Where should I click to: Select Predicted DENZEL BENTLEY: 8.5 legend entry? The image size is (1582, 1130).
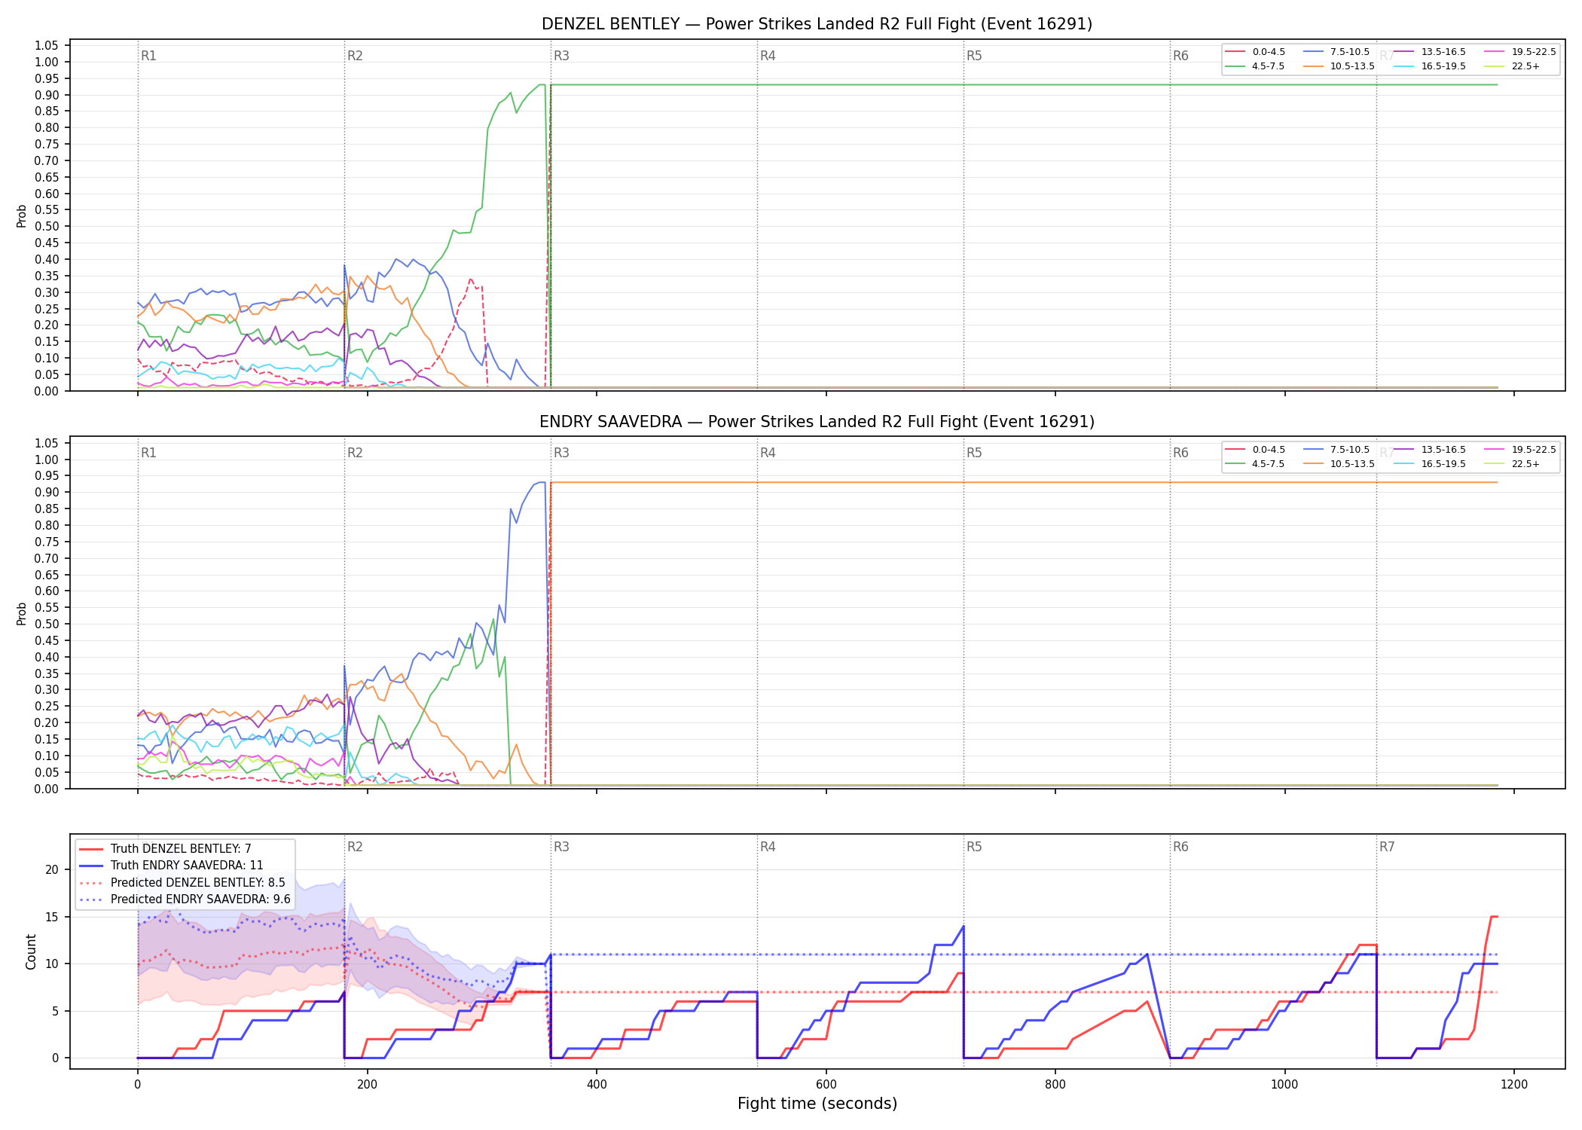coord(182,883)
